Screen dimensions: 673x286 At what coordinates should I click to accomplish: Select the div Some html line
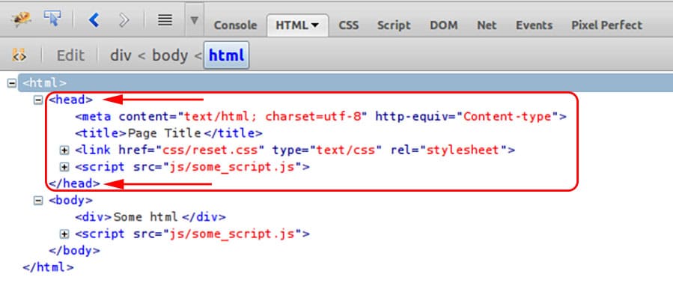[x=150, y=217]
